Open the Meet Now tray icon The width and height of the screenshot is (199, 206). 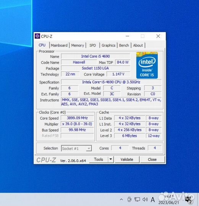coord(129,200)
